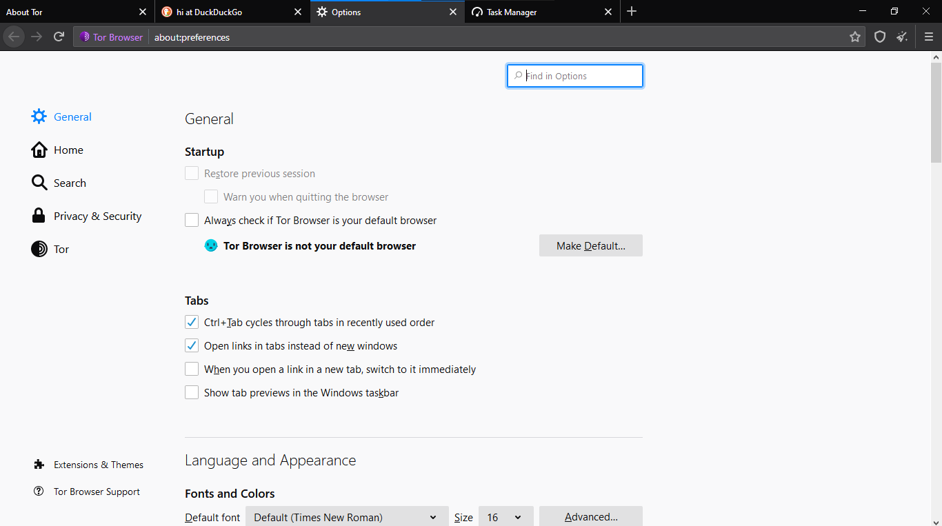This screenshot has width=942, height=526.
Task: Open Advanced font settings
Action: tap(590, 516)
